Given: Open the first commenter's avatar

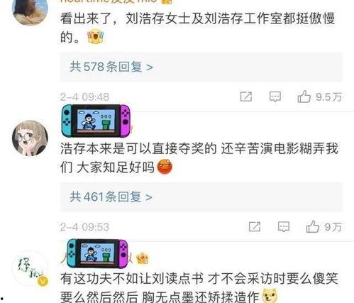Looking at the screenshot, I should (x=30, y=11).
